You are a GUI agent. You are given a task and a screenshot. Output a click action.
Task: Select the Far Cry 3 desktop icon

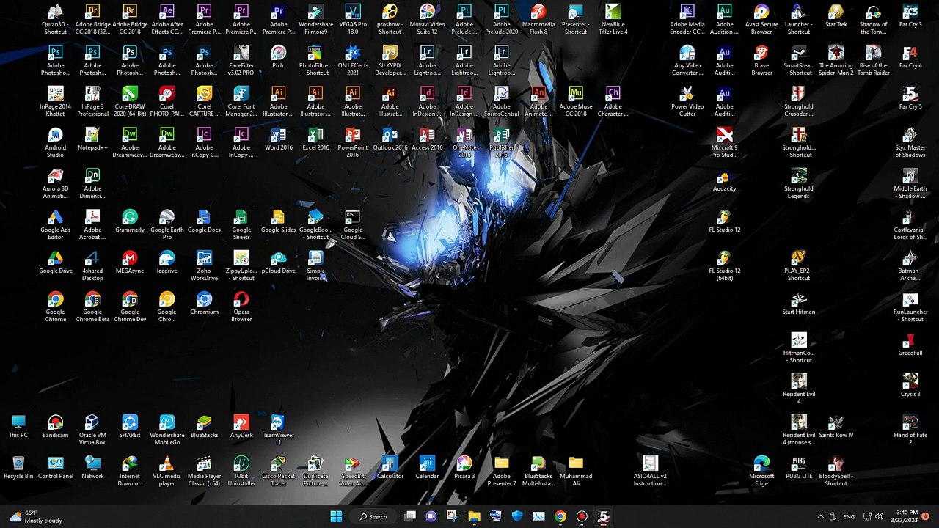(x=910, y=15)
